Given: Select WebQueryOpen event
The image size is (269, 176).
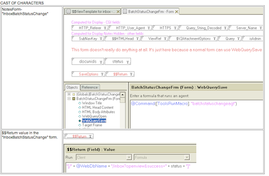Looking at the screenshot, I should 94,116.
